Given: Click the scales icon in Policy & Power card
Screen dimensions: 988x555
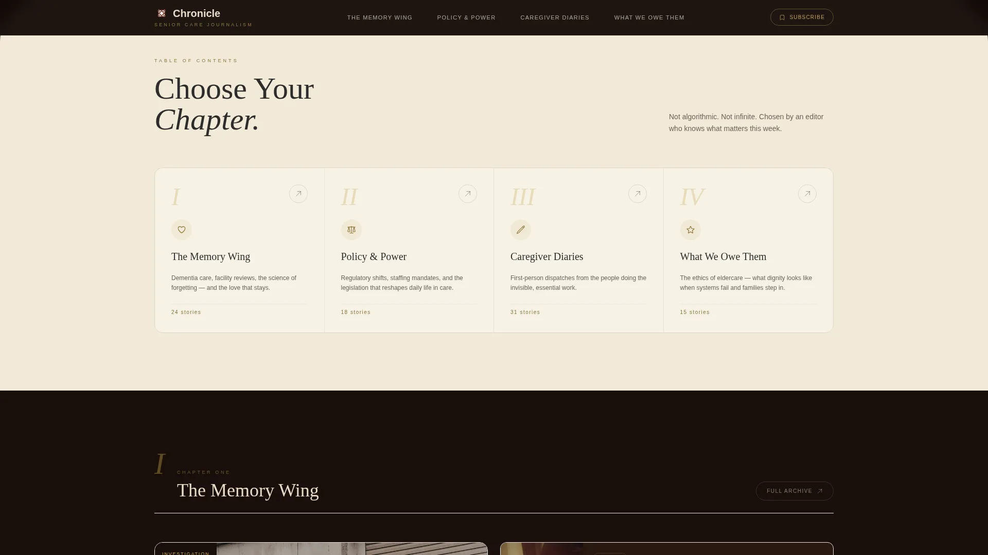Looking at the screenshot, I should (351, 230).
